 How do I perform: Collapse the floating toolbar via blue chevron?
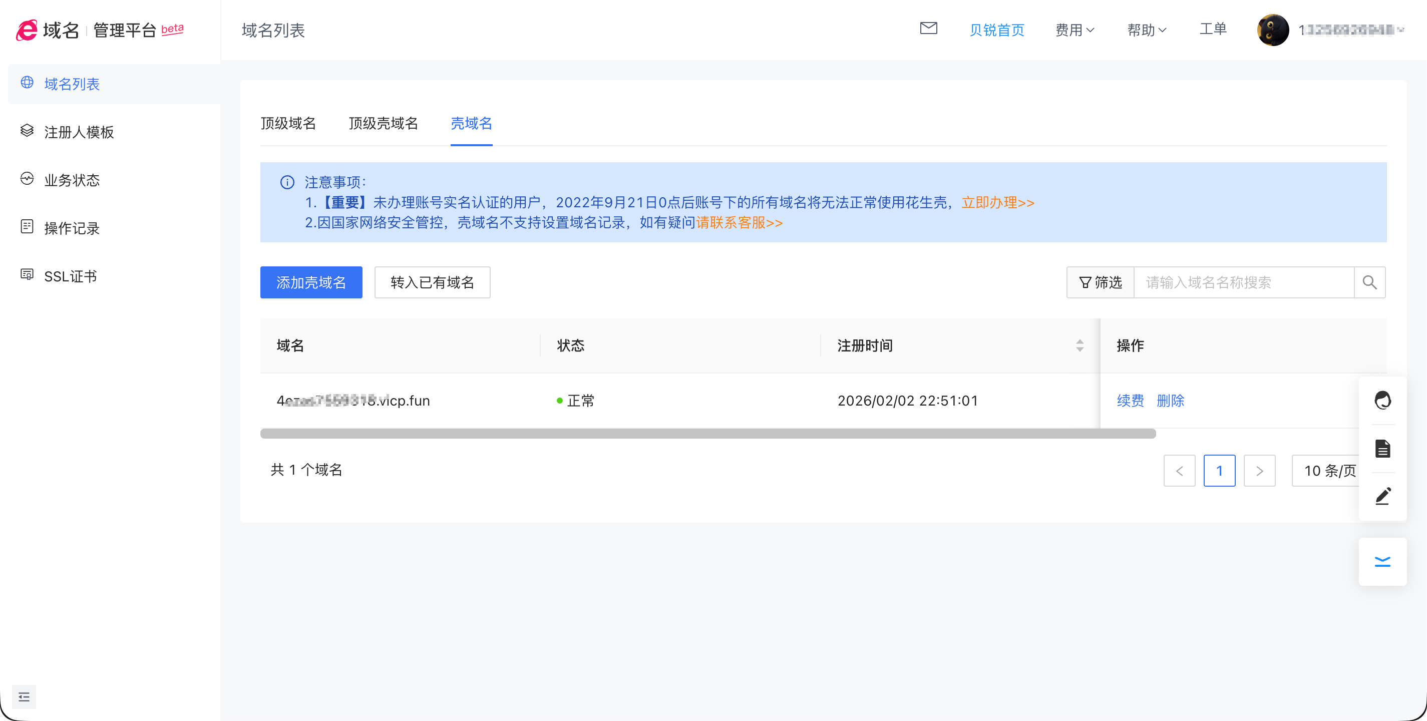[x=1382, y=561]
